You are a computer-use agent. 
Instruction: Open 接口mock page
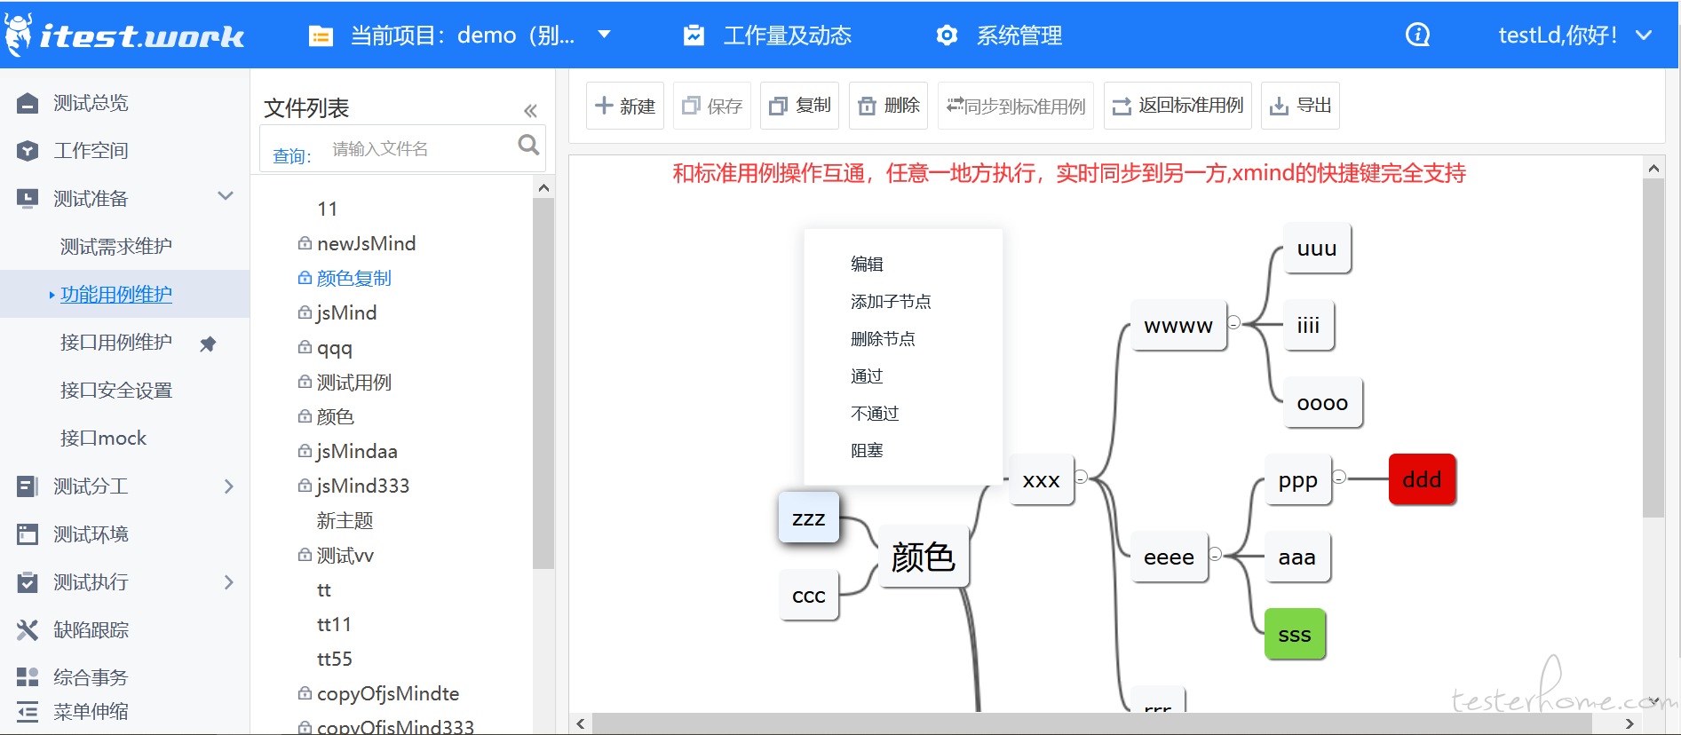pyautogui.click(x=103, y=438)
